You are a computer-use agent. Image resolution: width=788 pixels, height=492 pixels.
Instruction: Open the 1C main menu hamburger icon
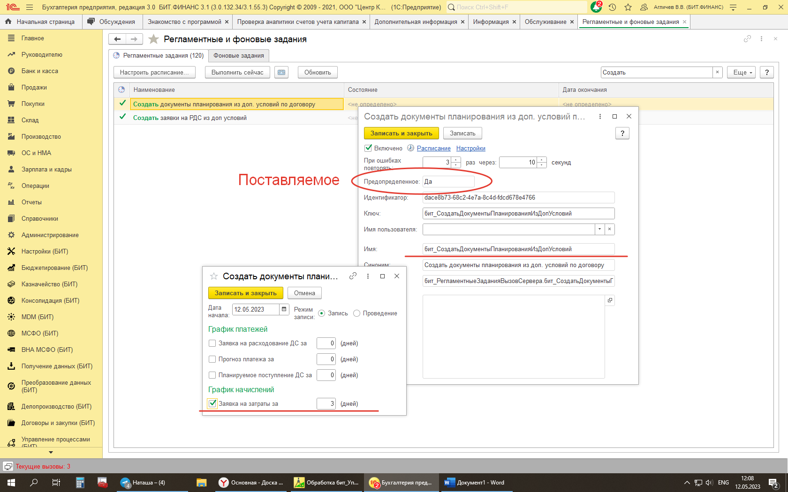click(30, 7)
